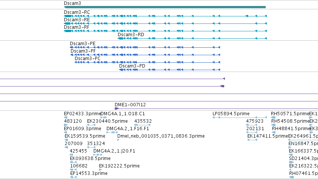Click the SD21404 feature label
The image size is (318, 179).
point(303,158)
